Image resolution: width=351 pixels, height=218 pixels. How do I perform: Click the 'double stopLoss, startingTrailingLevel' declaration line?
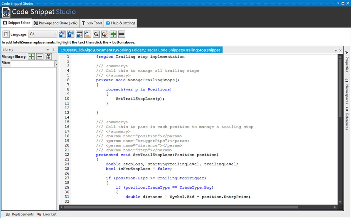click(x=172, y=164)
